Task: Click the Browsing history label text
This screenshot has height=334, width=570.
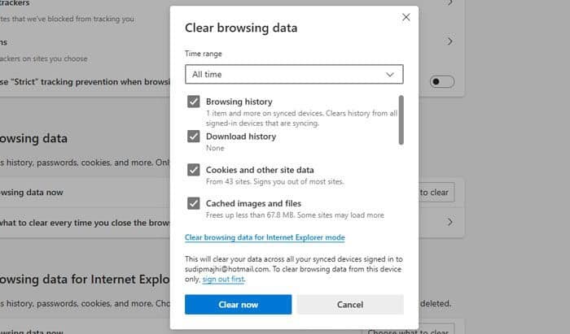Action: pos(239,102)
